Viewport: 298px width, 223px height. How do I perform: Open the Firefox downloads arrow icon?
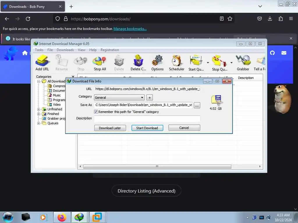pos(270,19)
